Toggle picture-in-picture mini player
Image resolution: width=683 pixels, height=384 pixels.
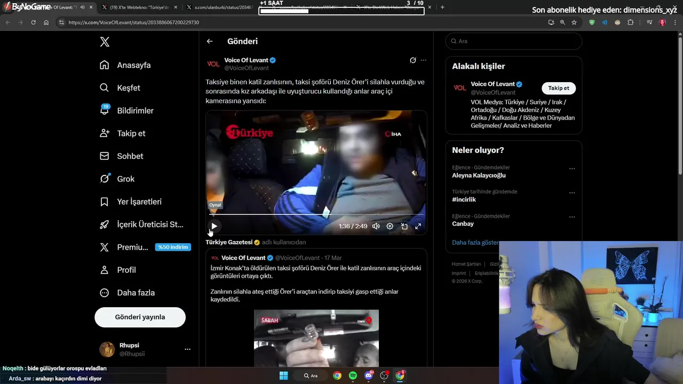click(x=404, y=226)
